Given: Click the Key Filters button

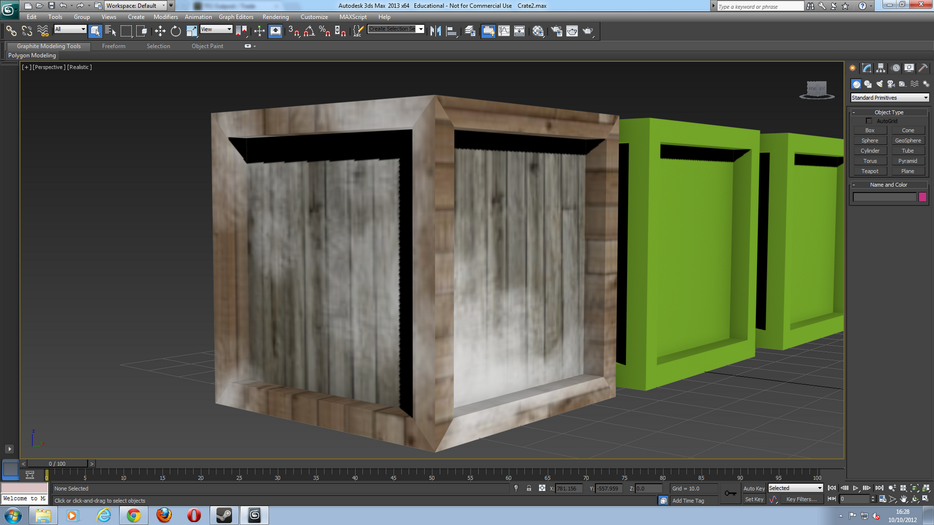Looking at the screenshot, I should pos(801,499).
